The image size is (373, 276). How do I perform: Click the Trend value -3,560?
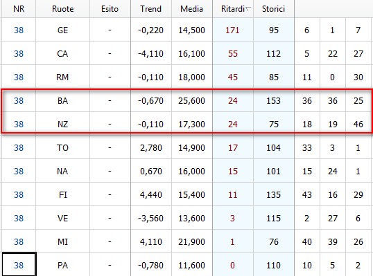pos(151,218)
